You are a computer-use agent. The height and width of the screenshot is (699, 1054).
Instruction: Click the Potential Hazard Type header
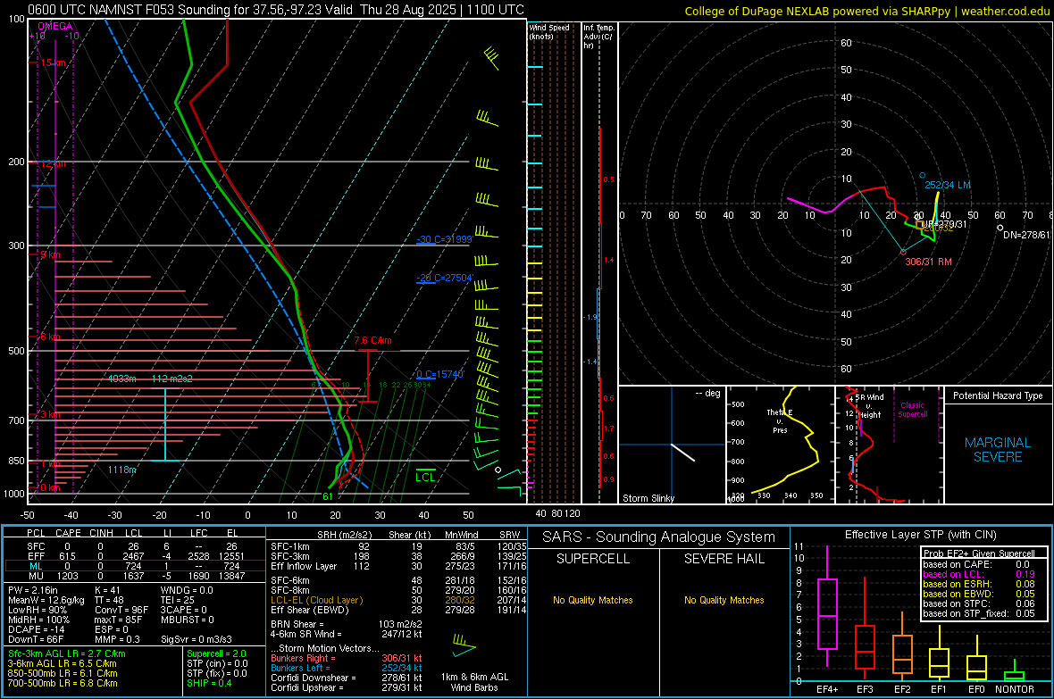(998, 395)
